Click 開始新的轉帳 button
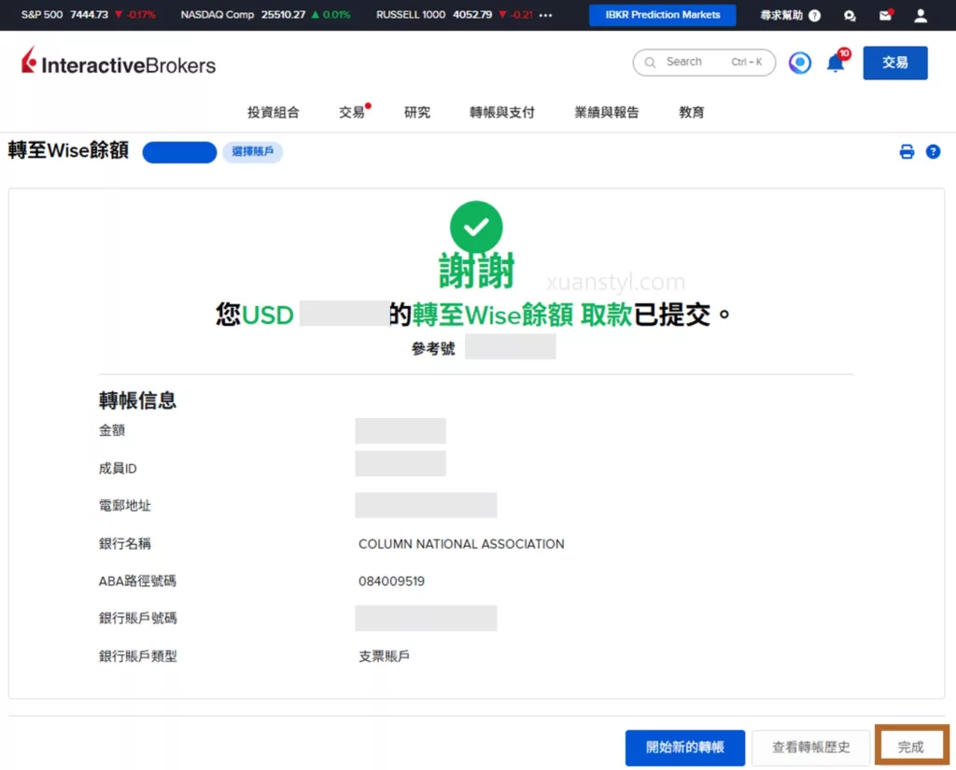This screenshot has width=956, height=770. 684,747
